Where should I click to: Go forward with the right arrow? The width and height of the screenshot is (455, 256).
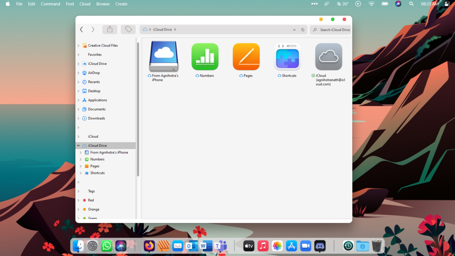tap(93, 29)
